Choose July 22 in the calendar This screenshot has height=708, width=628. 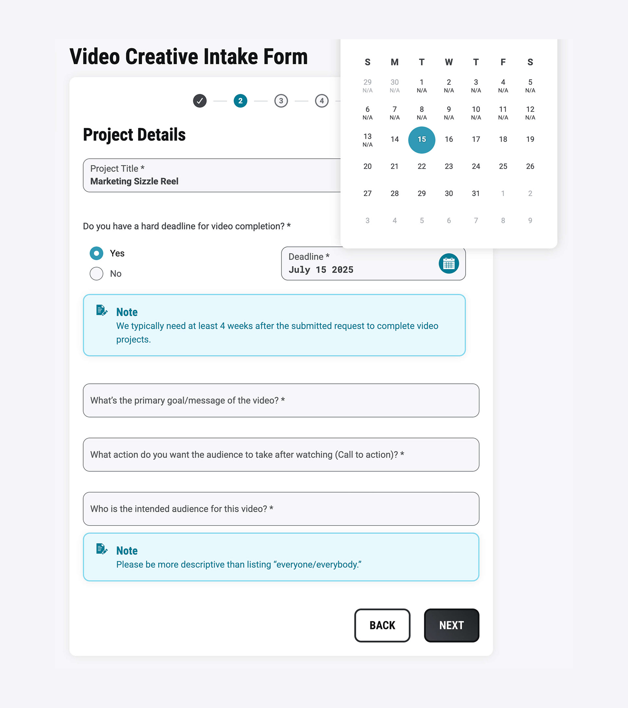(422, 166)
